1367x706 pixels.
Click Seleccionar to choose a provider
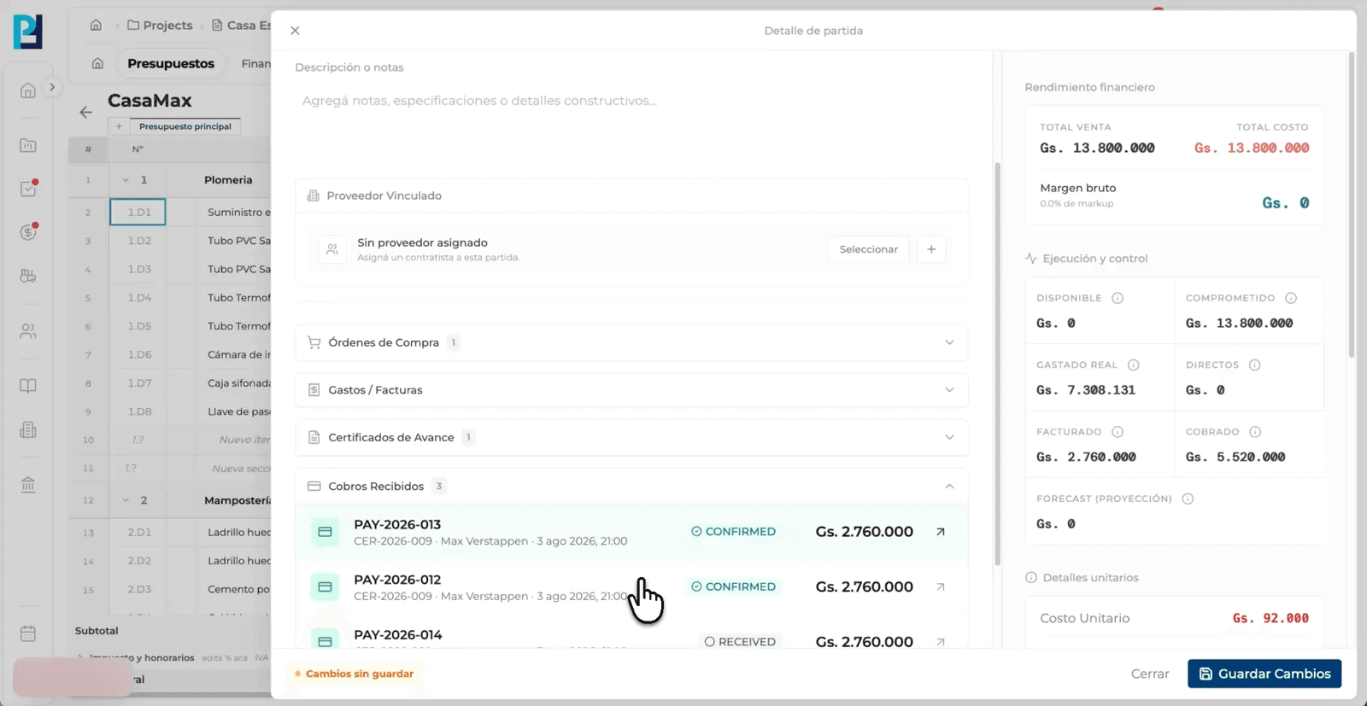(868, 249)
